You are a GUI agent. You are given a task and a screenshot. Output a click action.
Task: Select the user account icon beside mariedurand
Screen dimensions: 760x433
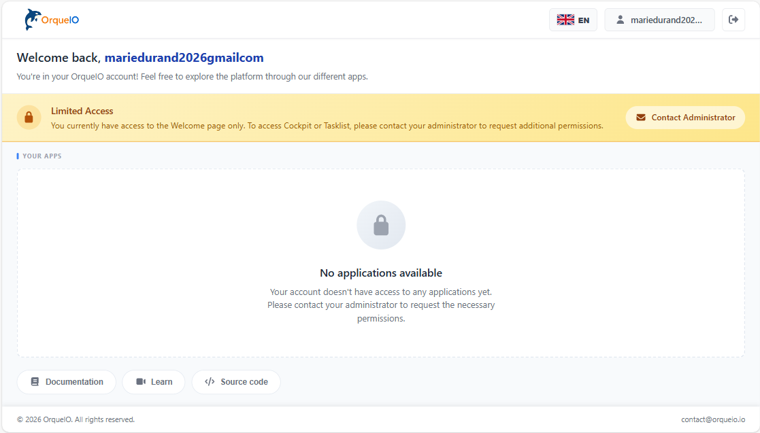click(x=619, y=19)
